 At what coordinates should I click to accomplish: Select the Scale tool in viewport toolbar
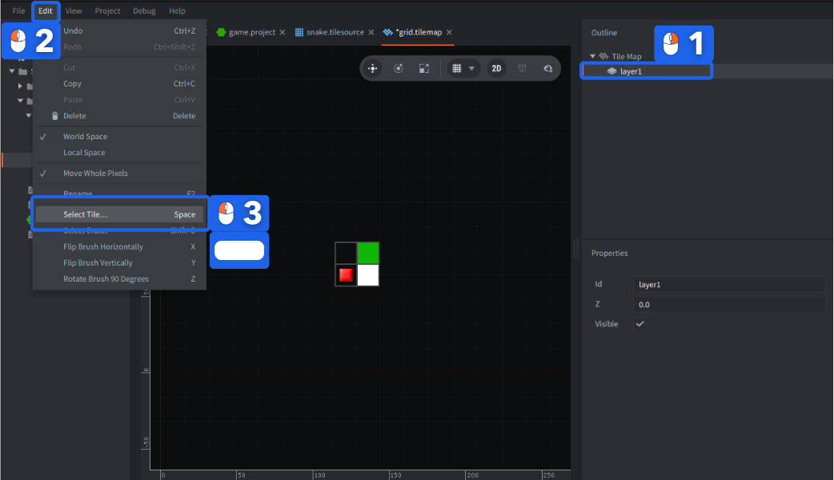[x=423, y=69]
